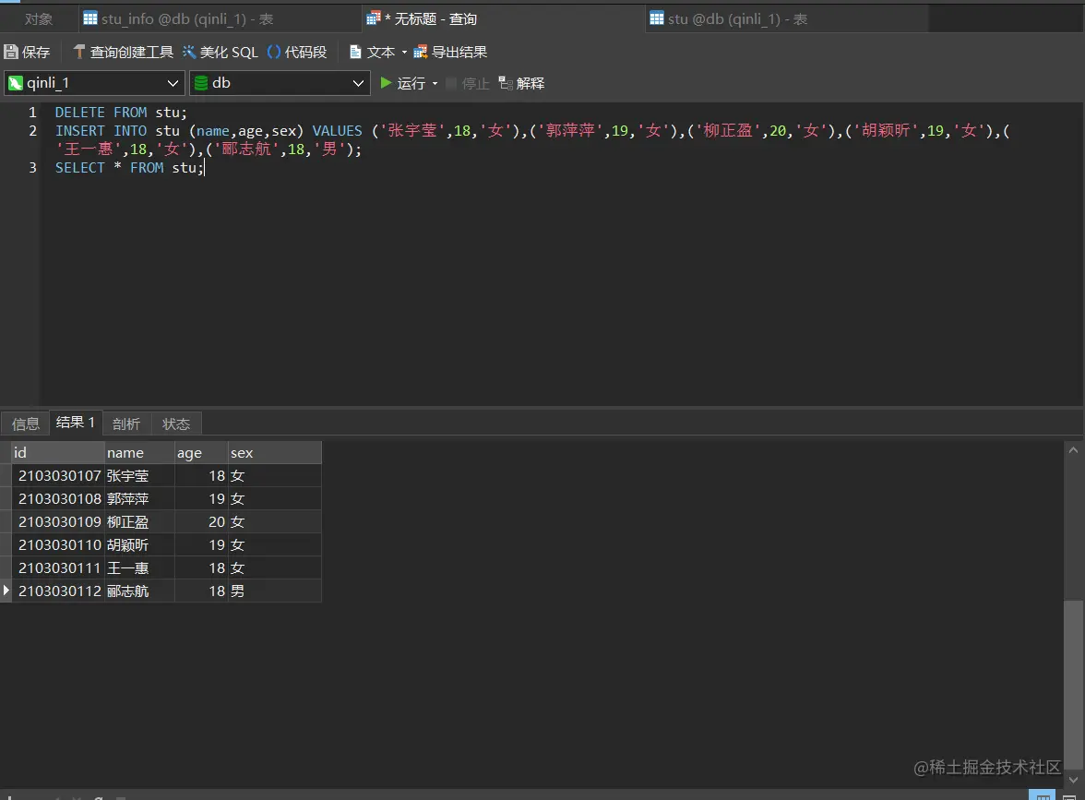Click the Text (文本) document icon
The width and height of the screenshot is (1085, 800).
point(356,52)
